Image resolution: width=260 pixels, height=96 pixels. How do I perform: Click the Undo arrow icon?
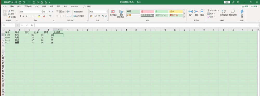tap(24, 2)
